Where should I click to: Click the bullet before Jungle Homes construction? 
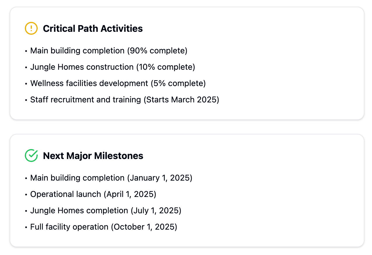click(x=26, y=68)
